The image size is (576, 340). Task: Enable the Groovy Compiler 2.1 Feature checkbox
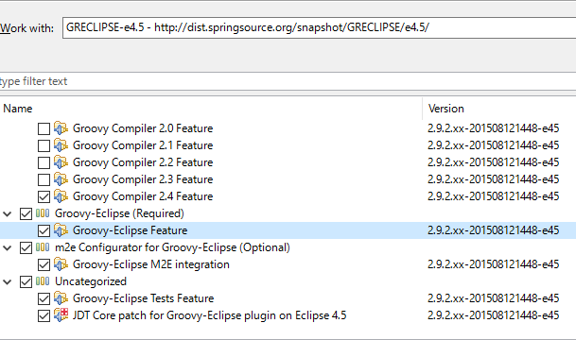(x=44, y=145)
